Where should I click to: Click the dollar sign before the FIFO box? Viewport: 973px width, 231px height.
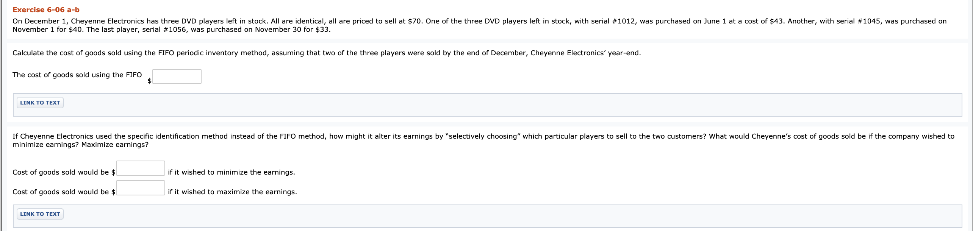(x=149, y=80)
